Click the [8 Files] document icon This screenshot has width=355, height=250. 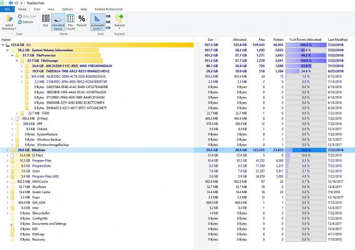(x=17, y=118)
